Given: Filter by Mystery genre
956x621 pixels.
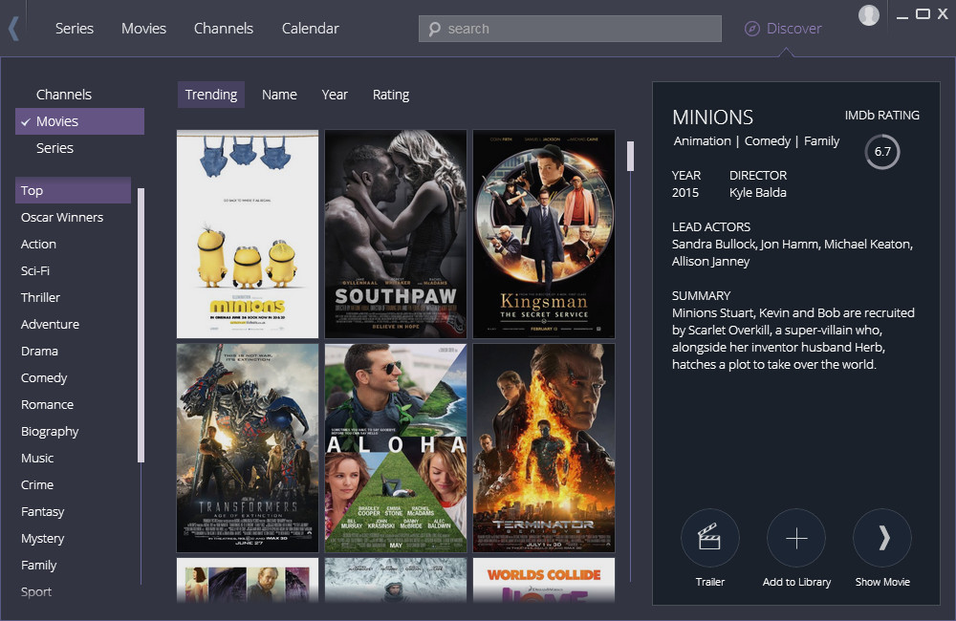Looking at the screenshot, I should [43, 539].
